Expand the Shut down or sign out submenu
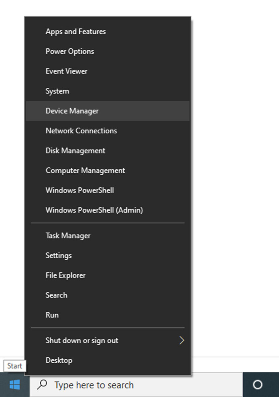Image resolution: width=279 pixels, height=397 pixels. (x=82, y=340)
